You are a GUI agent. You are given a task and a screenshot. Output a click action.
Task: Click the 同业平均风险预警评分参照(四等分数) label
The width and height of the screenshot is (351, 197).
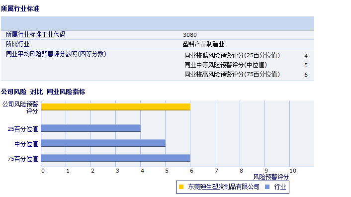tap(56, 54)
